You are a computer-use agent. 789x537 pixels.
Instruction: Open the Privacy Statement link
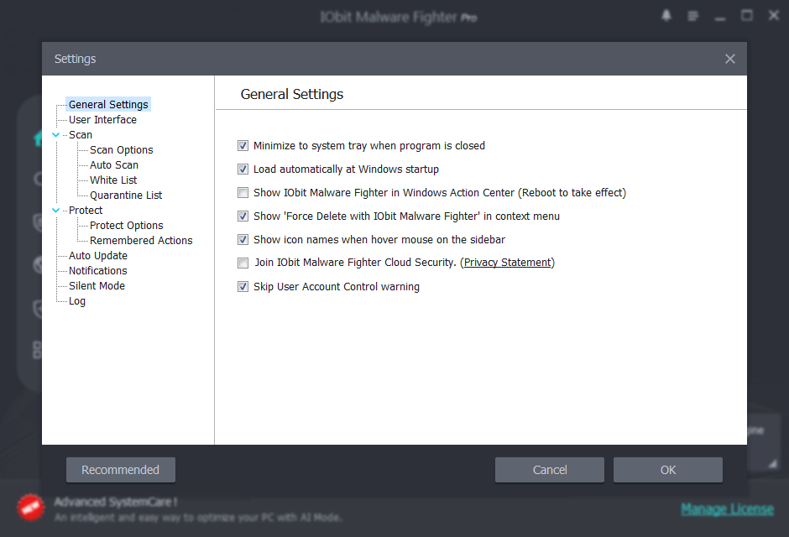point(507,263)
